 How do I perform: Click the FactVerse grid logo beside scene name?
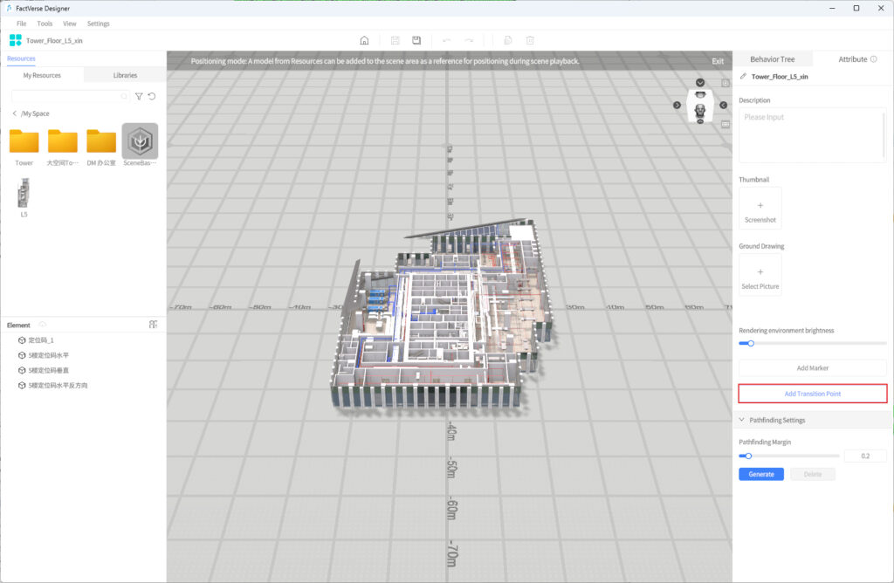16,40
